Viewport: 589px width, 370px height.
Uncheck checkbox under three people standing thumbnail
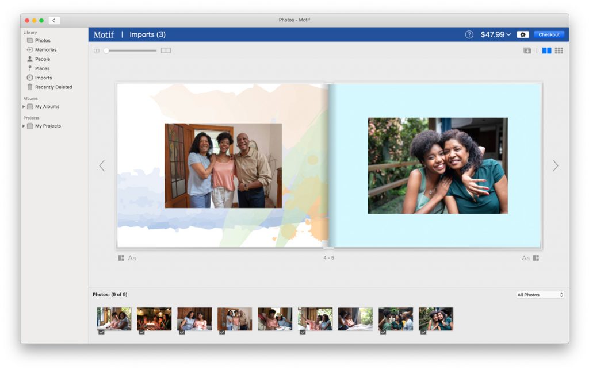pos(222,333)
